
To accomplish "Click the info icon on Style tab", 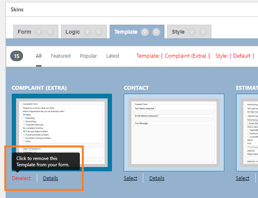I will [203, 32].
